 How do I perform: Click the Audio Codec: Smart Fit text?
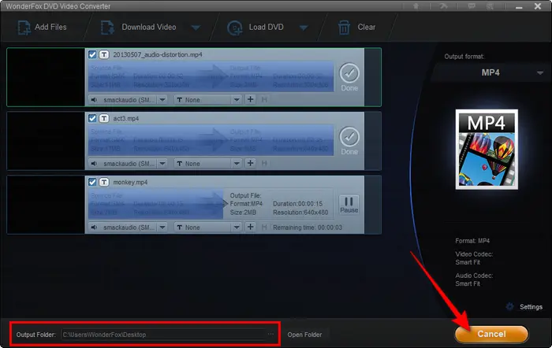(474, 280)
